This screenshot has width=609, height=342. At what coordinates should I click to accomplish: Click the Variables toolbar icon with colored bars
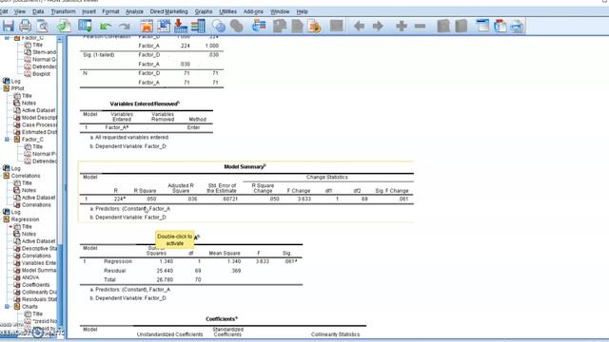(x=198, y=26)
